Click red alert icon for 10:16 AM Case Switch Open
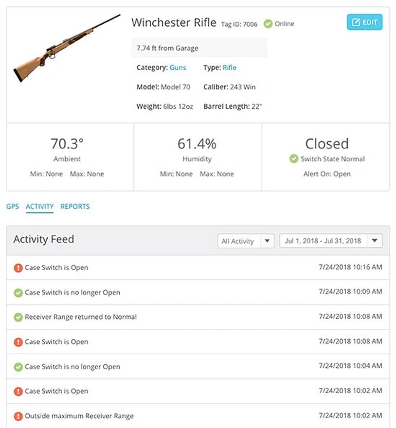The image size is (396, 428). (x=18, y=268)
